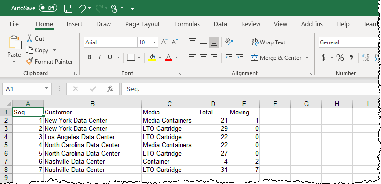The height and width of the screenshot is (184, 381).
Task: Open Merge & Center dropdown arrow
Action: click(x=307, y=57)
